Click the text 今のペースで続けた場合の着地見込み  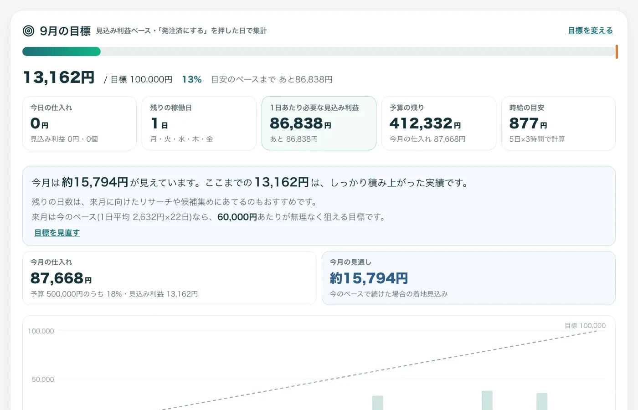pyautogui.click(x=389, y=294)
